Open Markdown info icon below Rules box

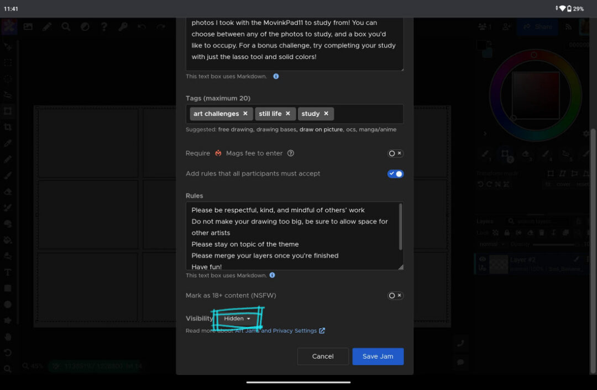pos(272,275)
